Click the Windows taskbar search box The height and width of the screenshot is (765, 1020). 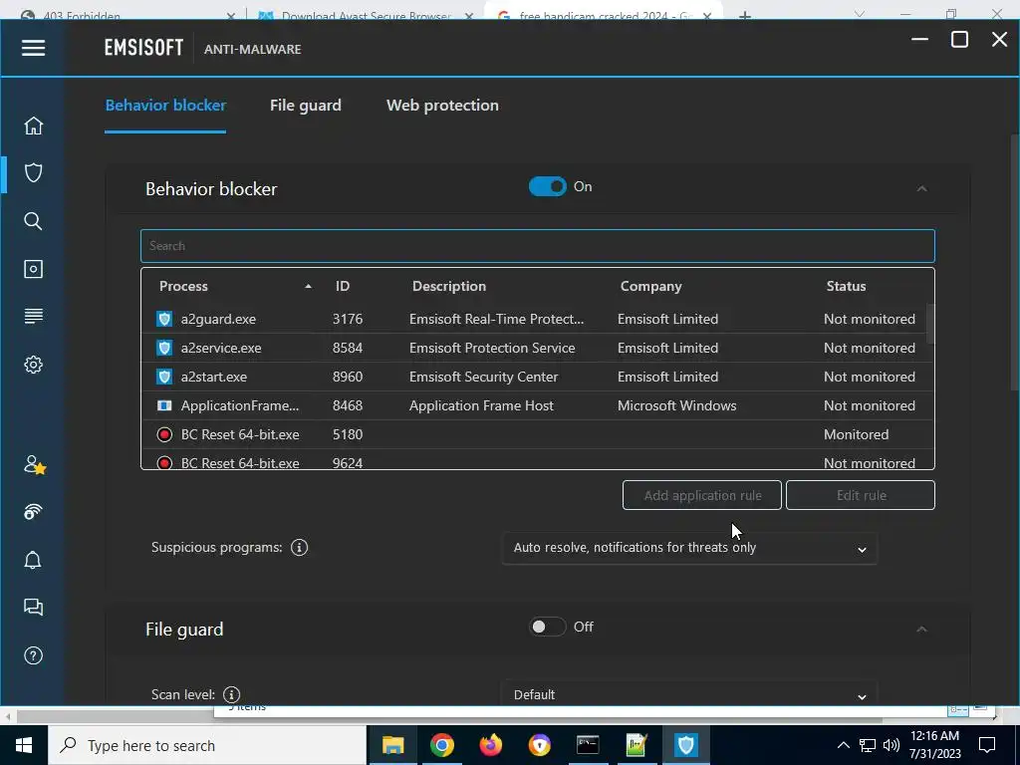(207, 745)
